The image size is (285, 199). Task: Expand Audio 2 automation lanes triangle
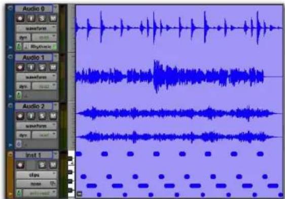tap(10, 145)
